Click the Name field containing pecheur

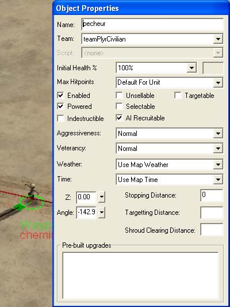[x=152, y=24]
